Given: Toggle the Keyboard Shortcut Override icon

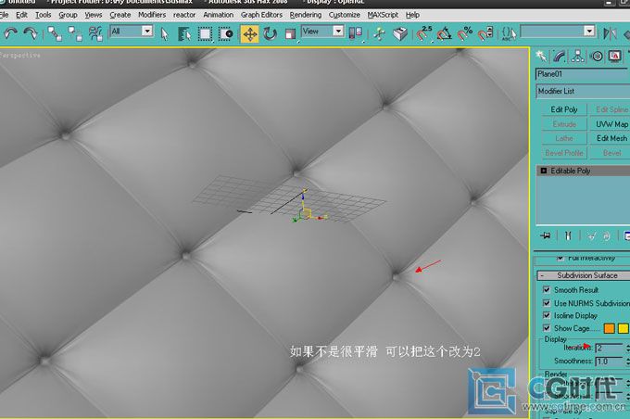Looking at the screenshot, I should [x=400, y=34].
